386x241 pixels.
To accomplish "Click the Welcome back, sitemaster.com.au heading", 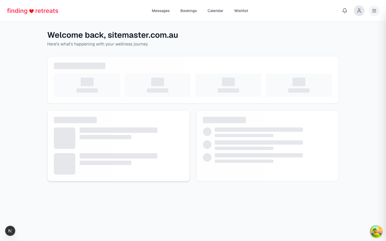I will tap(113, 35).
